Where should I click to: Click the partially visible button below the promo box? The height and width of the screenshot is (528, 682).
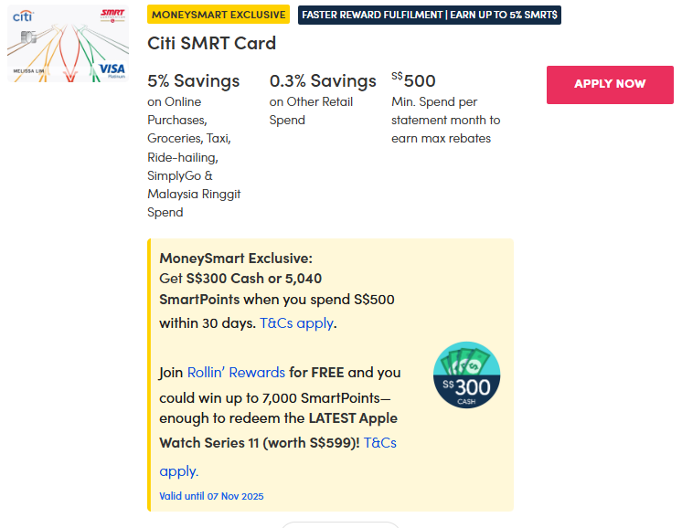point(340,524)
